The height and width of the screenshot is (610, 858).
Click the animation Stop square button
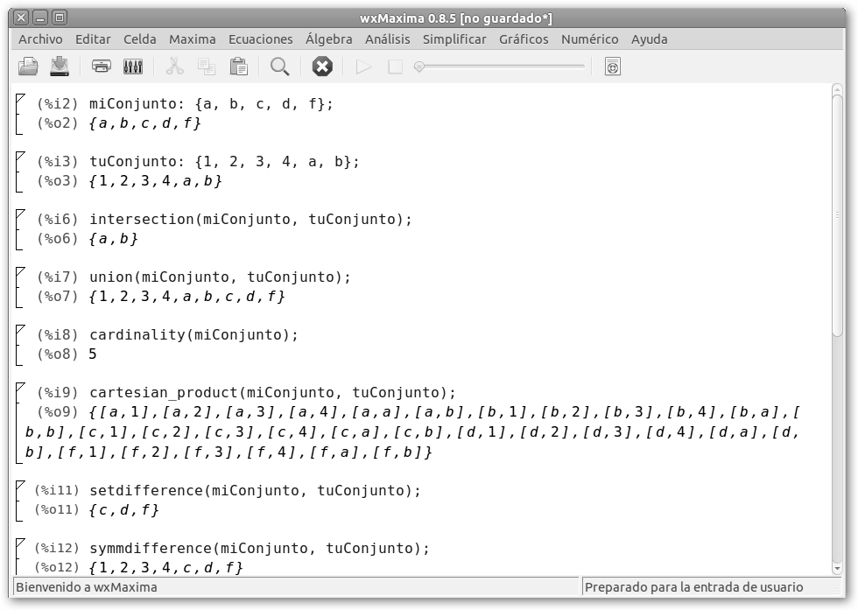[395, 67]
